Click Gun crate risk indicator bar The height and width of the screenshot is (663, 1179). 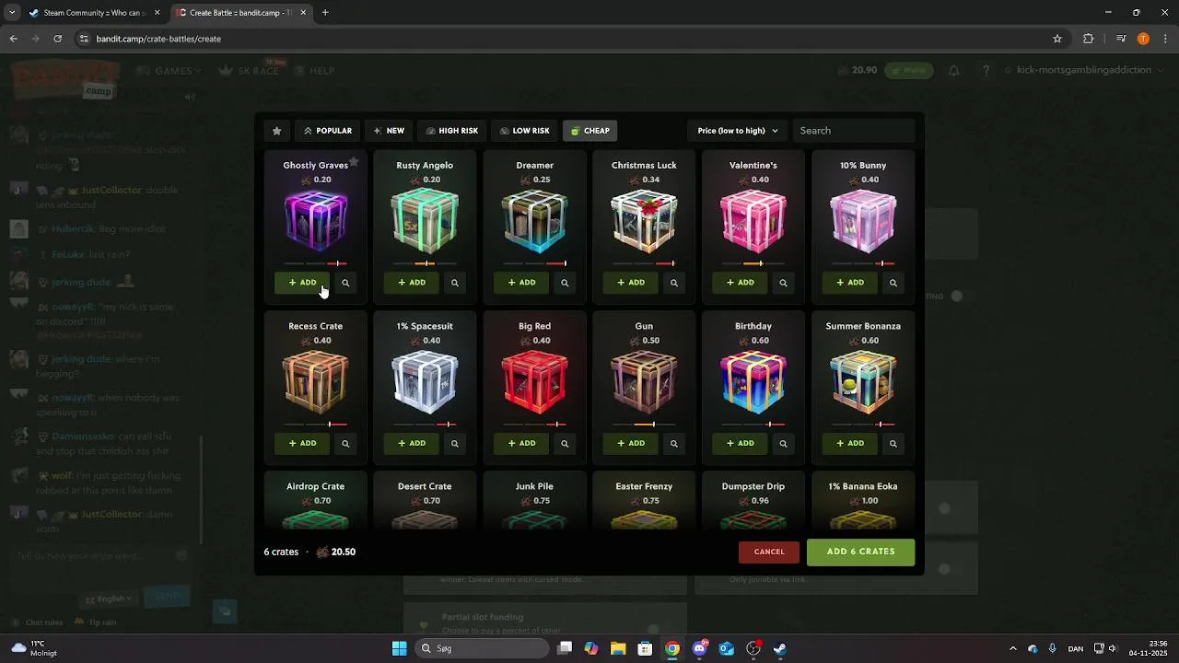click(644, 425)
